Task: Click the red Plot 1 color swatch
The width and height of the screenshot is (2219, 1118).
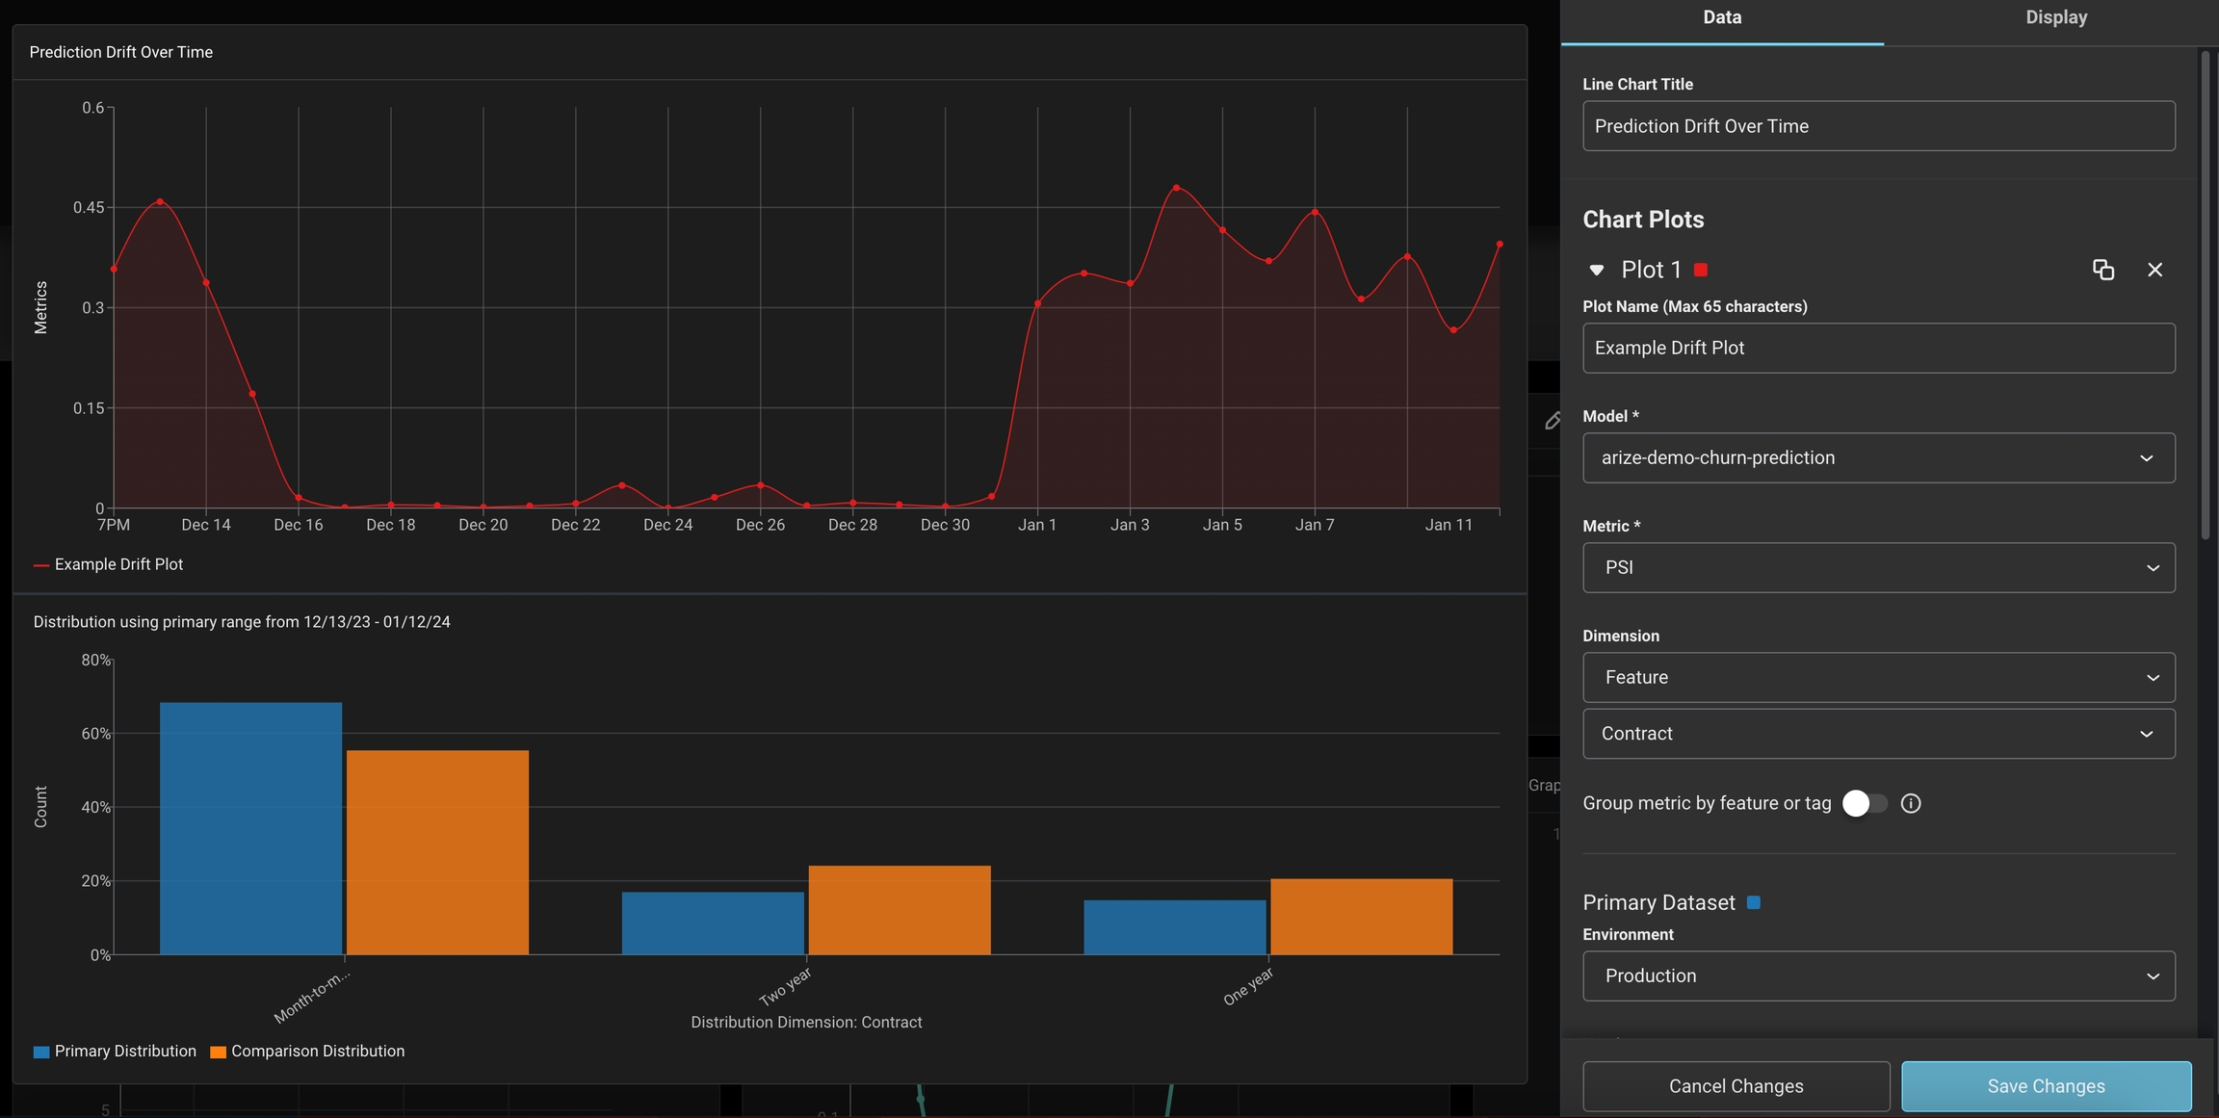Action: pos(1701,270)
